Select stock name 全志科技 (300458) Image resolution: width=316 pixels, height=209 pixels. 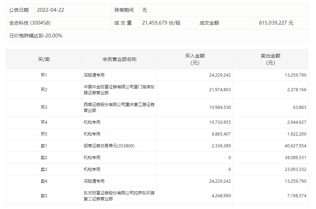coord(31,23)
